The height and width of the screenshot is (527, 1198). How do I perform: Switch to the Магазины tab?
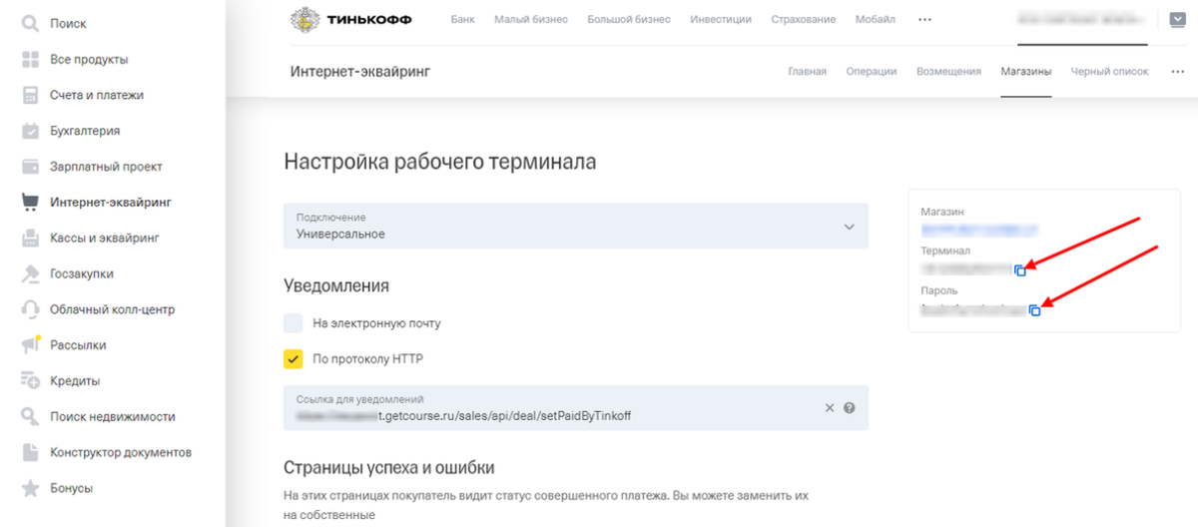(x=1026, y=72)
